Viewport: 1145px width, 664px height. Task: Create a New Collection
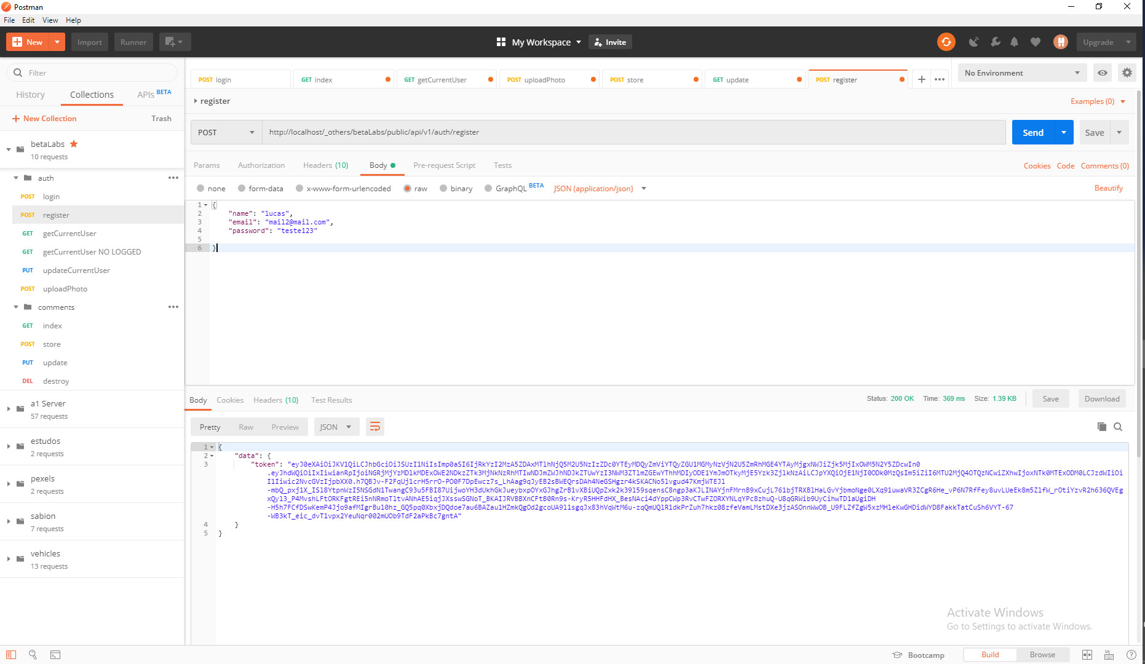coord(44,119)
